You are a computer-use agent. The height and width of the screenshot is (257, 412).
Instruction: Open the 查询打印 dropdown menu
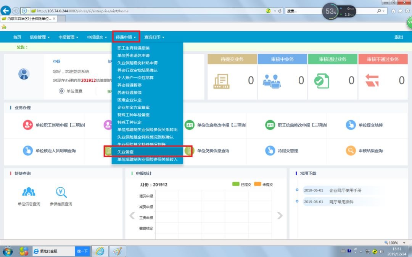154,37
